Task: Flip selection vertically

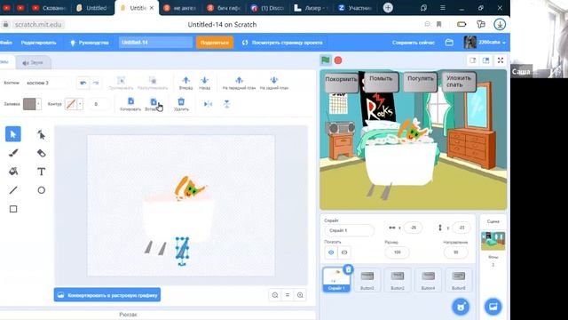Action: coord(227,104)
